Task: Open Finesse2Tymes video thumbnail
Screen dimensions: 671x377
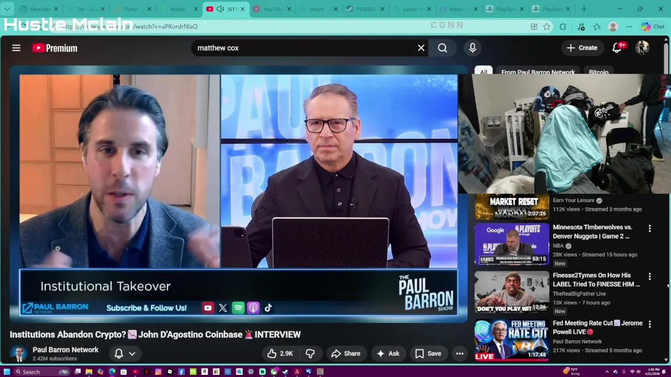Action: (x=512, y=292)
